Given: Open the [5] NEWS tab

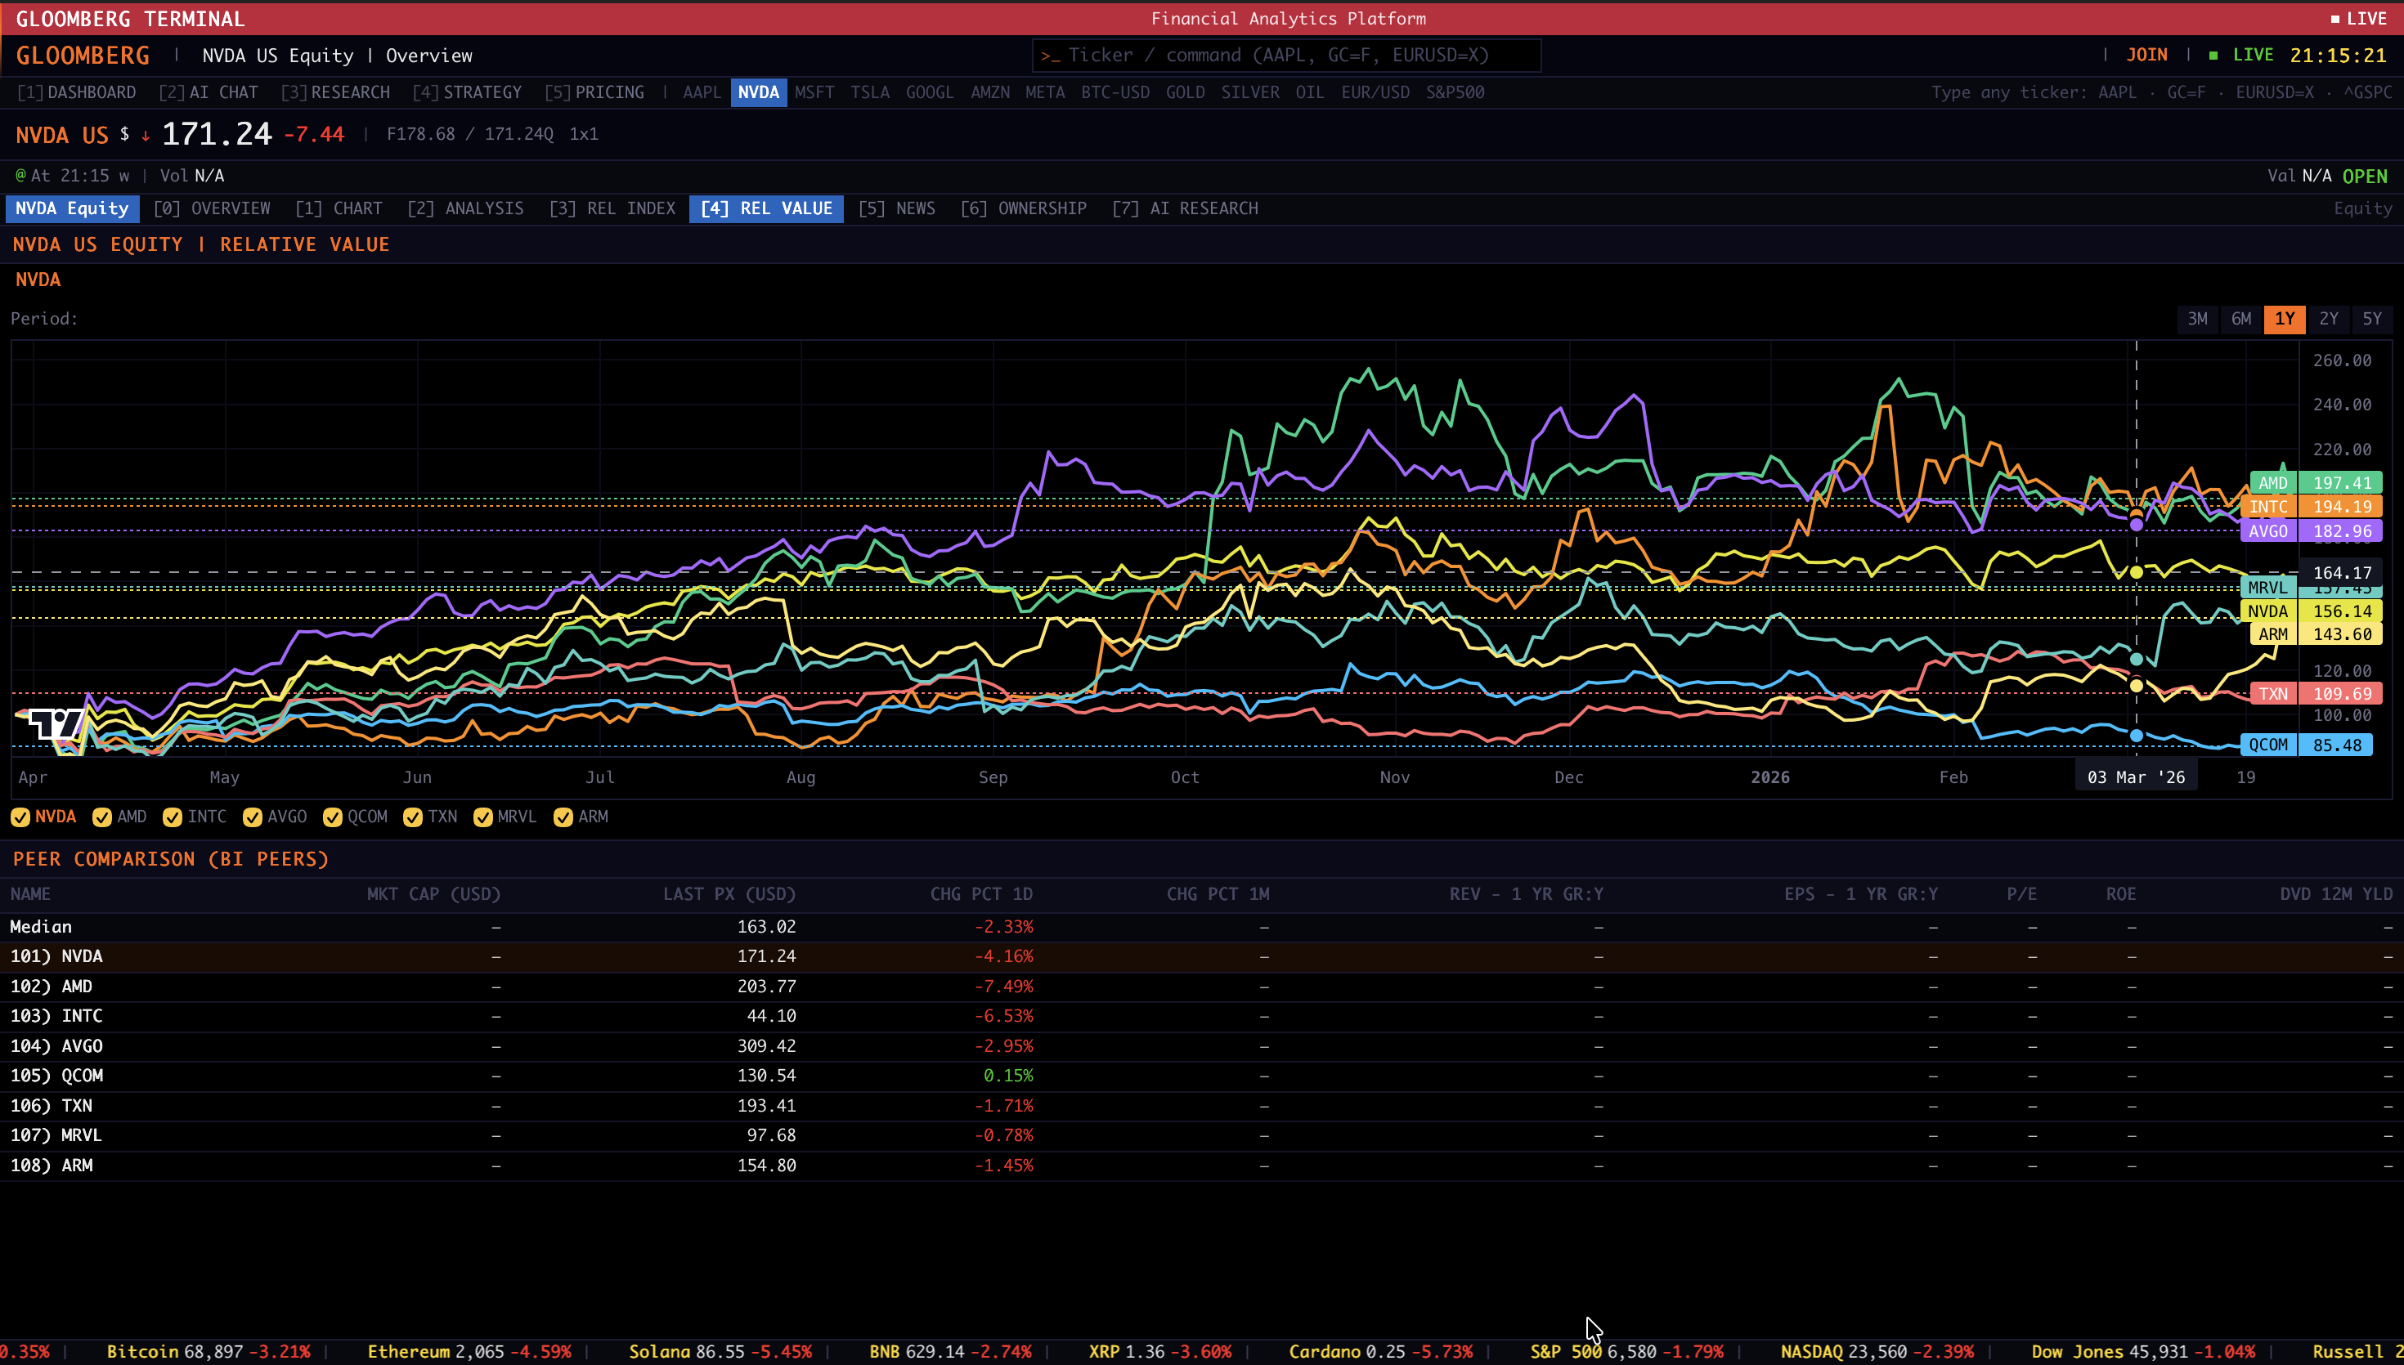Looking at the screenshot, I should 896,208.
